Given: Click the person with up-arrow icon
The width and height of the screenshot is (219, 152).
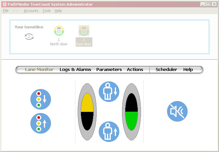Looking at the screenshot, I should coord(109,131).
